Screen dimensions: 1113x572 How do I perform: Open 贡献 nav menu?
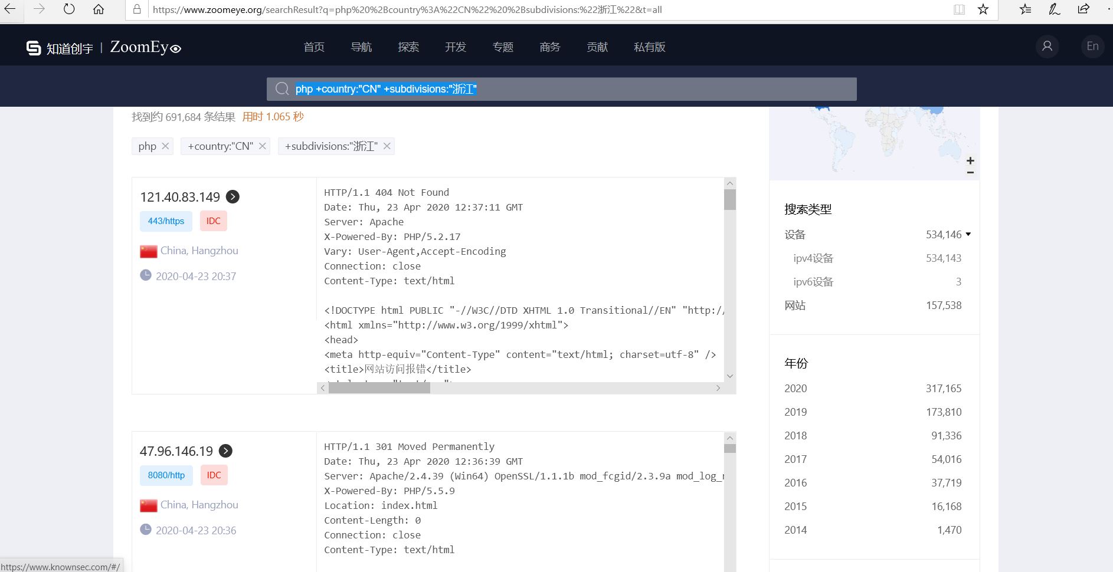(597, 47)
